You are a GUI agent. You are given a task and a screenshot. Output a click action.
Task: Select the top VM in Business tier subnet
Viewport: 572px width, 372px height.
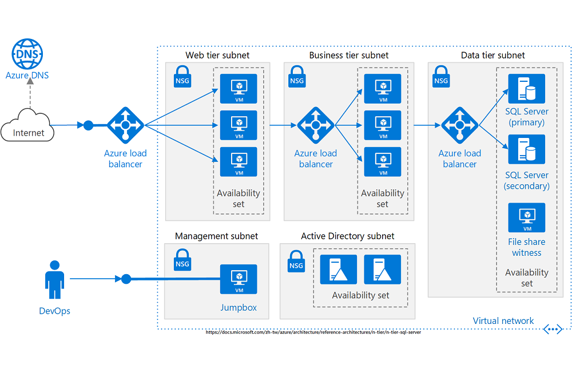(383, 89)
